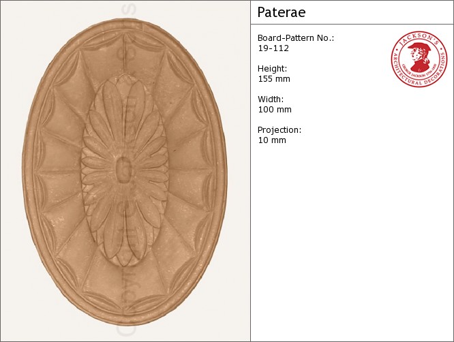
Task: Click the Jackson's Architectural Decorations red logo
Action: 419,59
